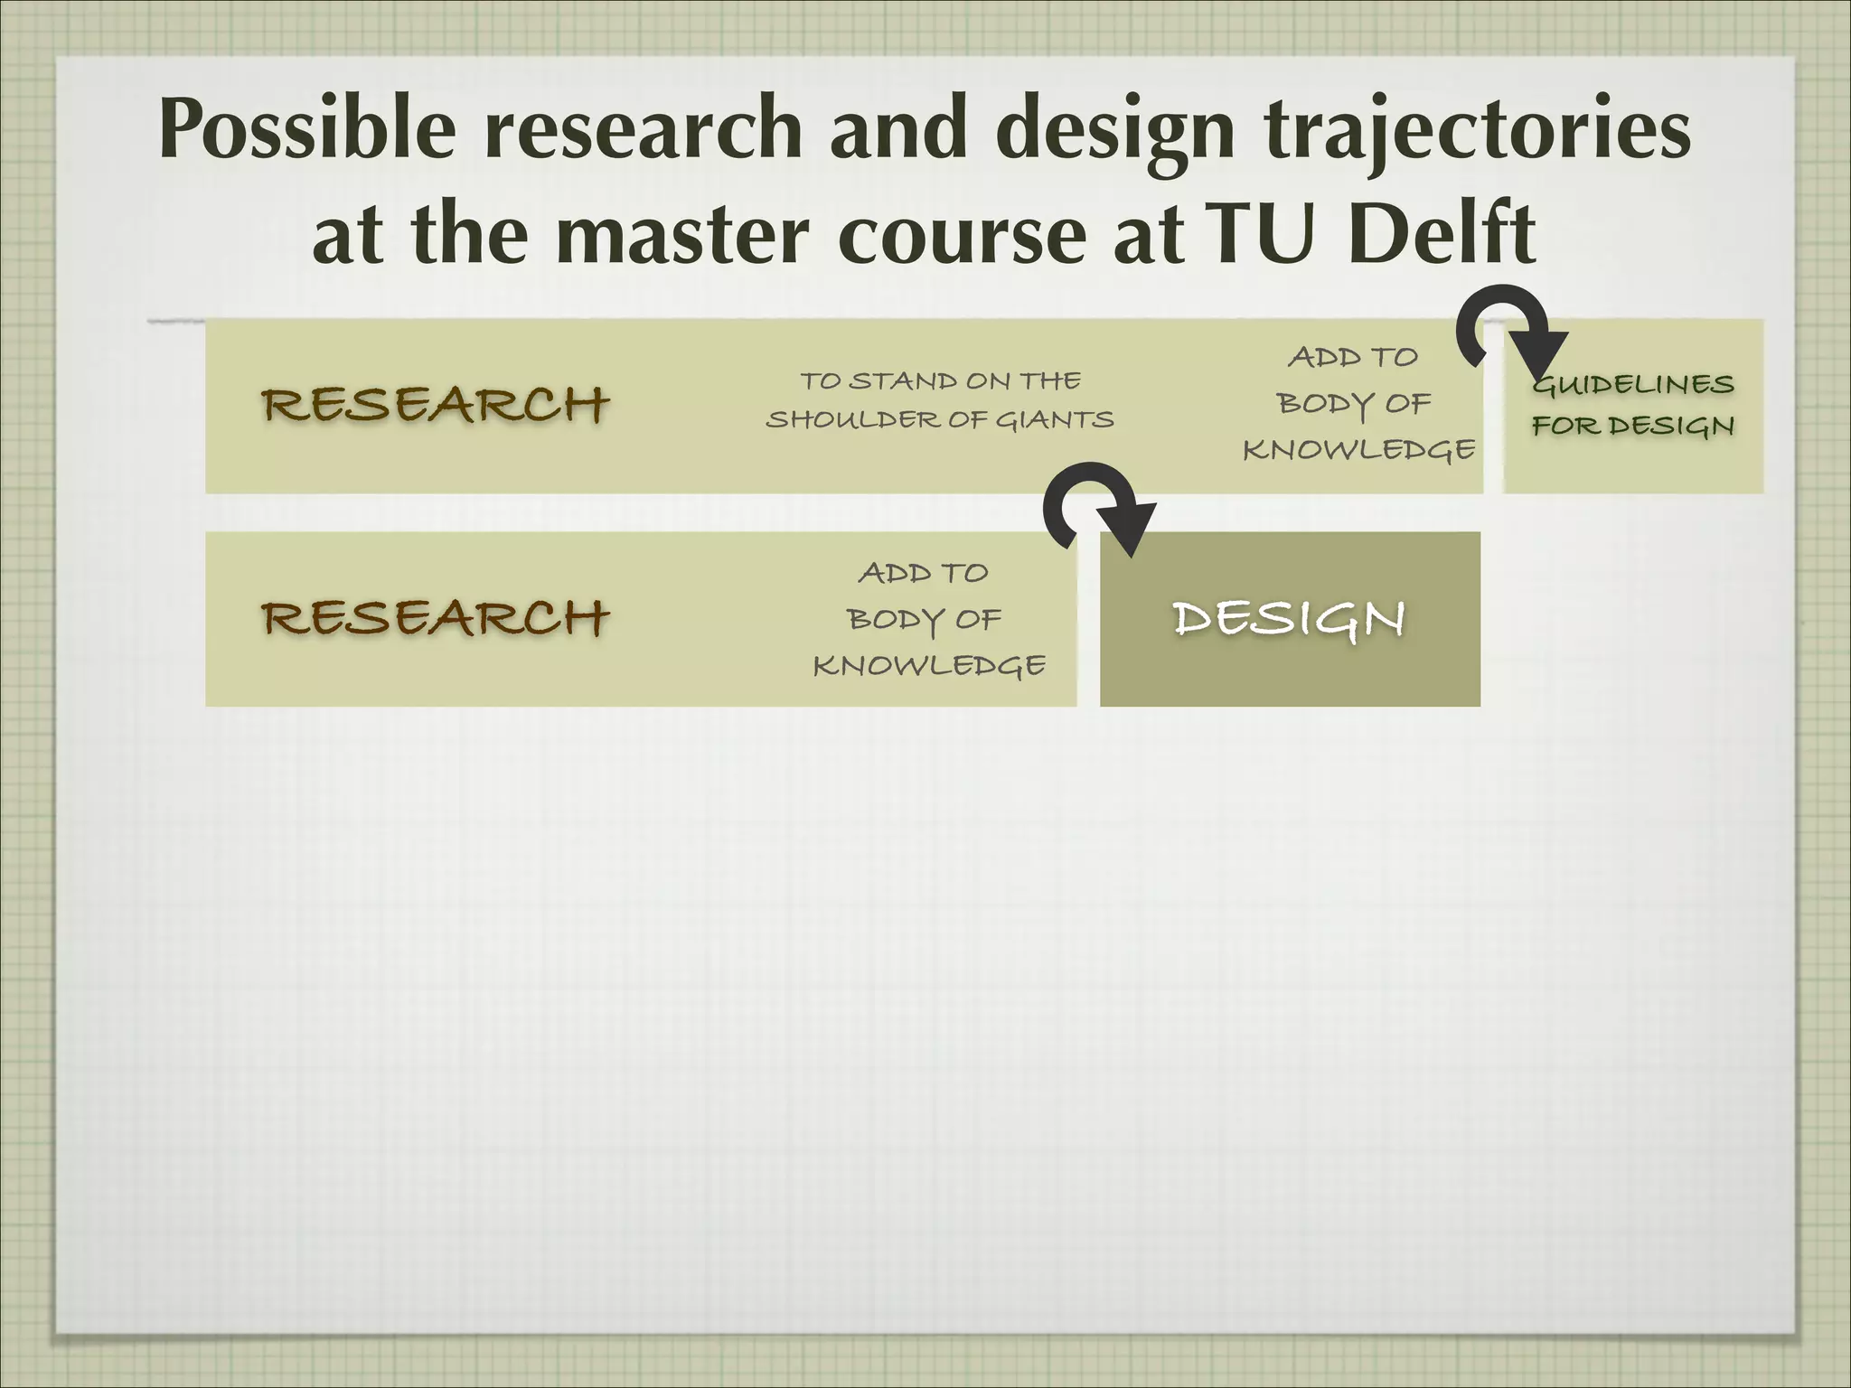Click 'Add to body of knowledge' in bottom bar
The width and height of the screenshot is (1851, 1388).
point(928,619)
